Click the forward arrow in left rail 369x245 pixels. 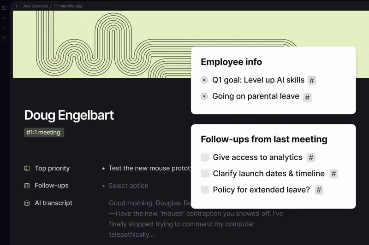coord(4,28)
